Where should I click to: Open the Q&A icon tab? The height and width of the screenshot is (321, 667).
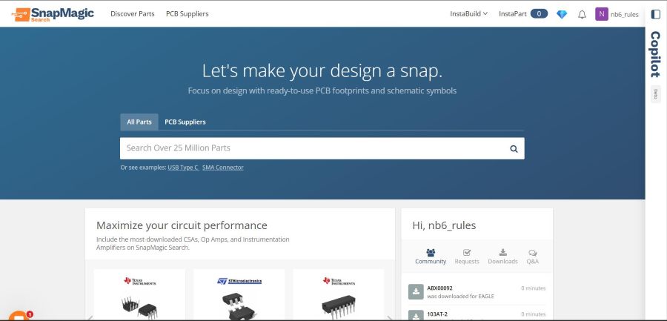coord(533,256)
